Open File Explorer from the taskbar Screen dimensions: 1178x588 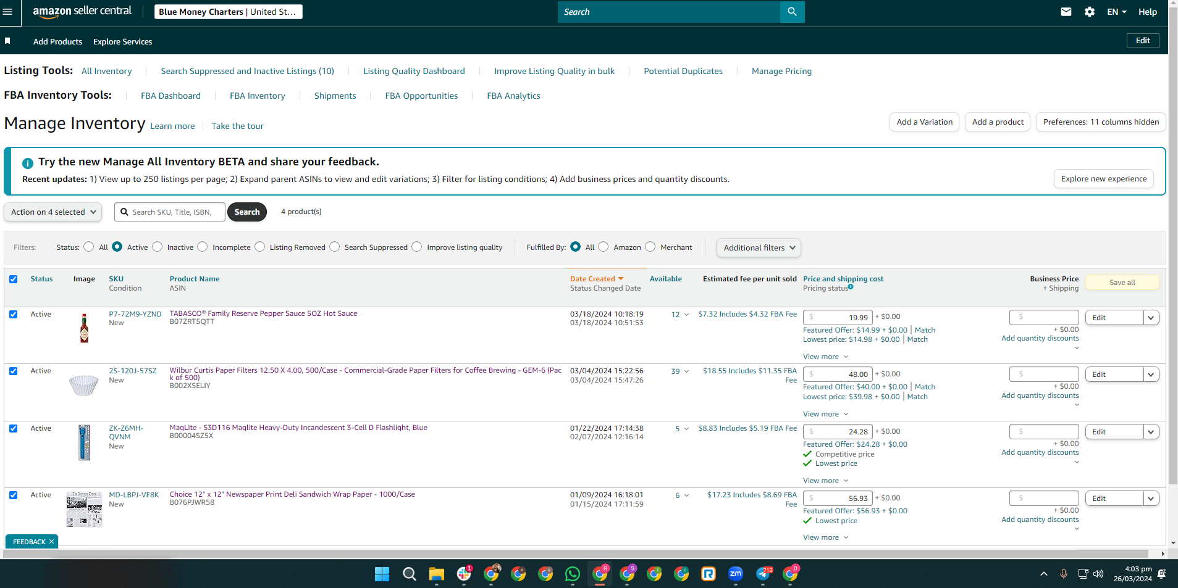[x=437, y=574]
